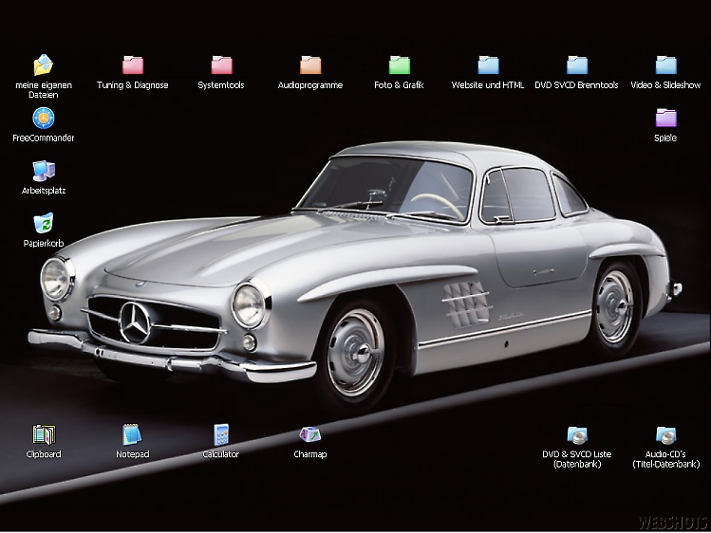The image size is (711, 533).
Task: Open the purple Spiele folder
Action: [665, 118]
